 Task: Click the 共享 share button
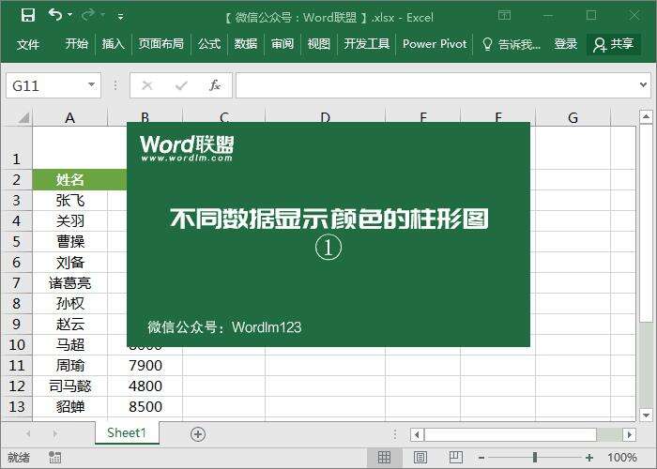614,44
